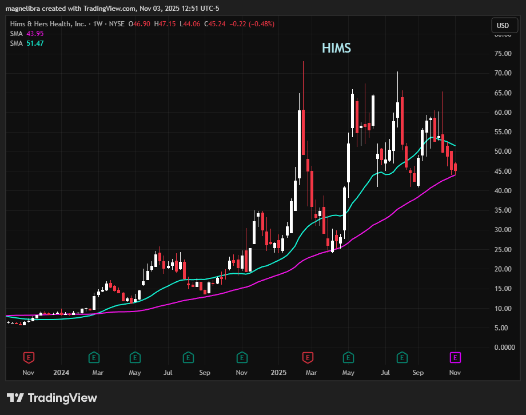
Task: Click the 1W interval label in legend
Action: [98, 24]
